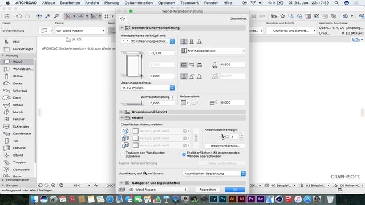Open Wand Aussen layer dropdown in dialog
Viewport: 365px width, 205px height.
[158, 190]
